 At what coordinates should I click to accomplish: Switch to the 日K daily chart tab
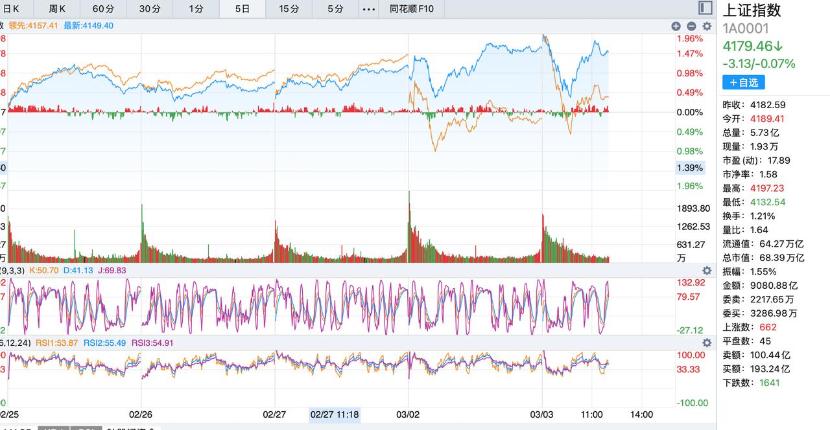click(x=12, y=9)
